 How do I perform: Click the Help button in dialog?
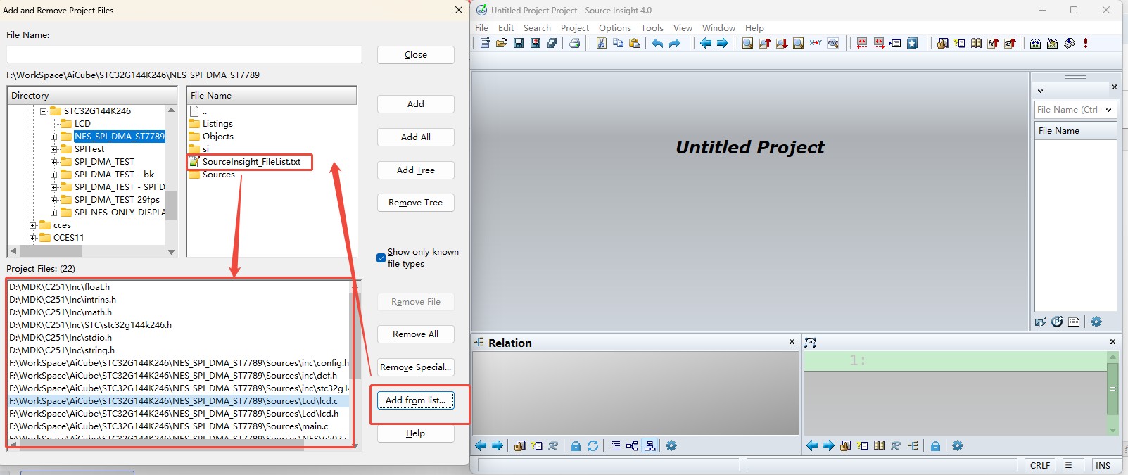coord(415,433)
